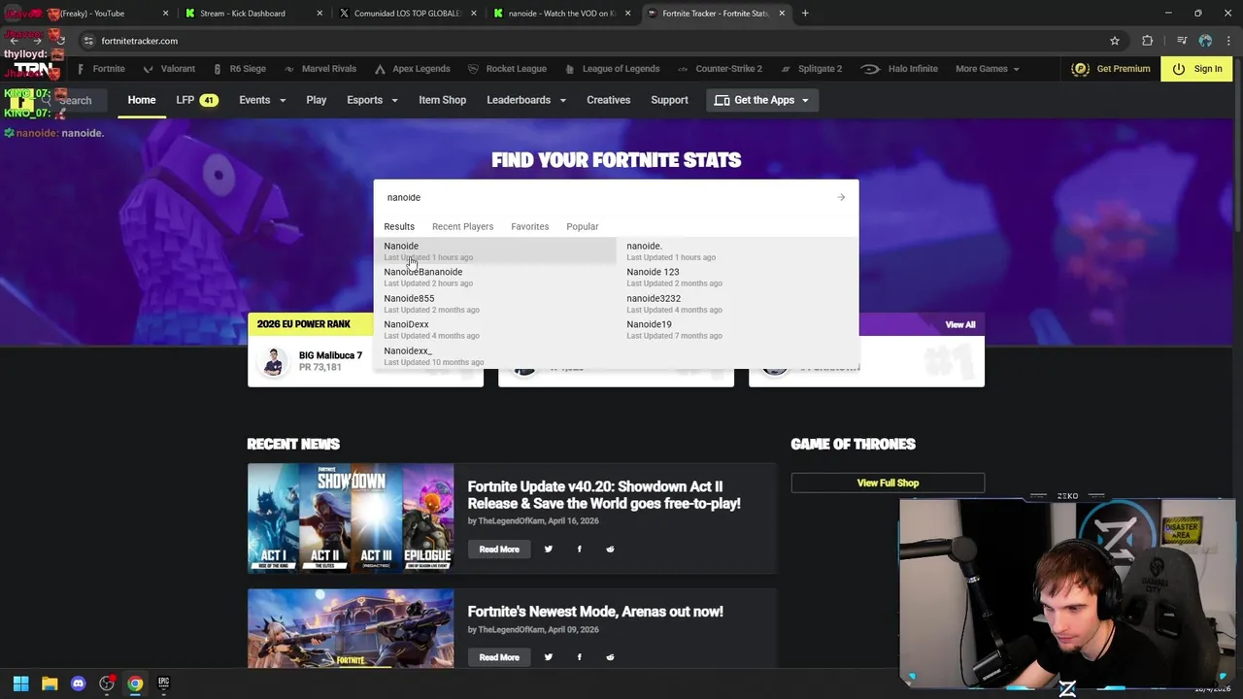This screenshot has height=699, width=1243.
Task: Bookmark this page with the star icon
Action: [1115, 41]
